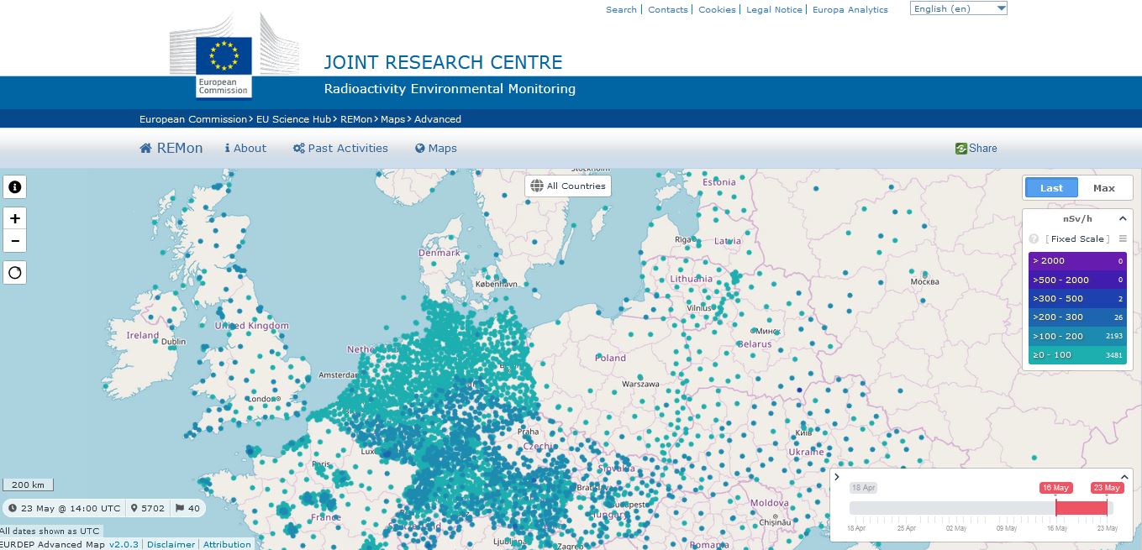
Task: Click the red selected range on timeline slider
Action: pyautogui.click(x=1081, y=508)
